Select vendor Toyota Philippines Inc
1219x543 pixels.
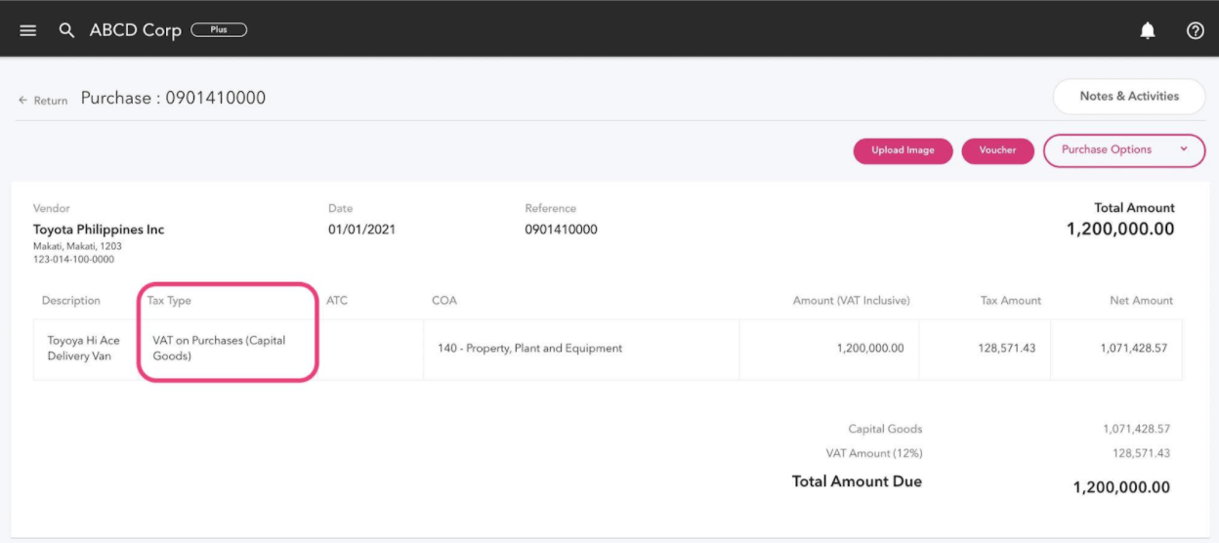click(99, 230)
